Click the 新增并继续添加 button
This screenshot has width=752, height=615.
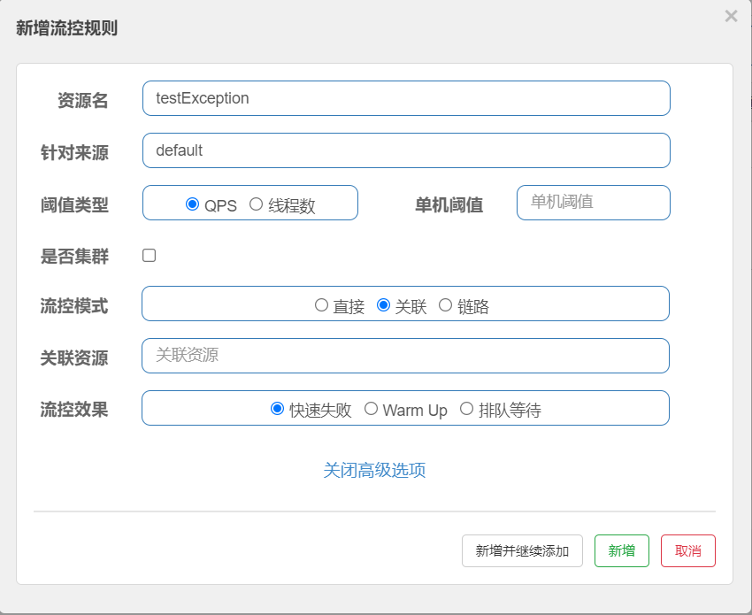(522, 550)
